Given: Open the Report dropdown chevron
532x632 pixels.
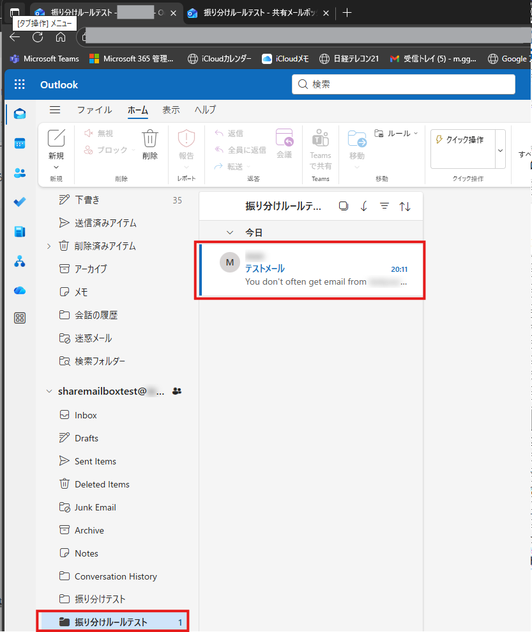Looking at the screenshot, I should click(186, 167).
